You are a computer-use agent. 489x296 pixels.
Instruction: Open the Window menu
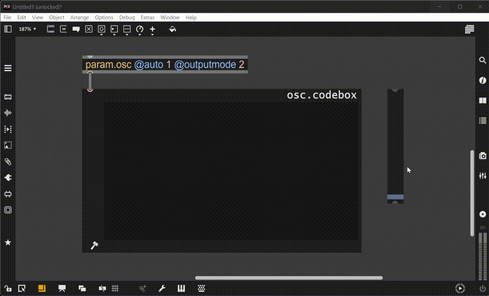coord(170,17)
